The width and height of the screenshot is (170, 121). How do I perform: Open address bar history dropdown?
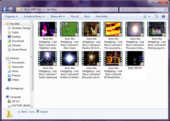(111, 10)
